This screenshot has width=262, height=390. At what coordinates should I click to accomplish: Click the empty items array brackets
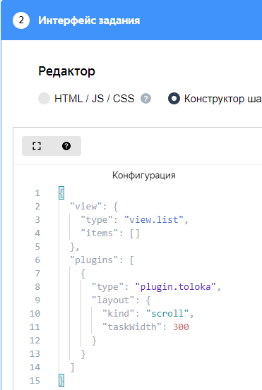[x=134, y=233]
